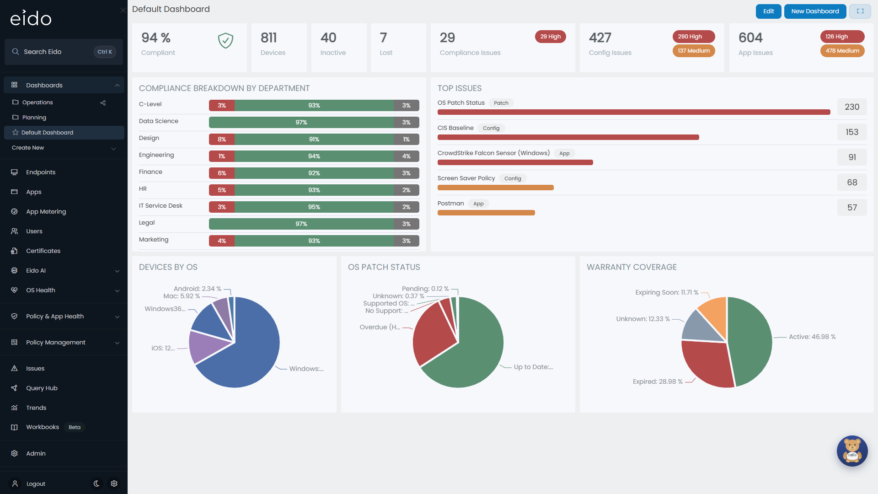The height and width of the screenshot is (494, 878).
Task: Click the compliant shield checkmark icon
Action: tap(225, 41)
